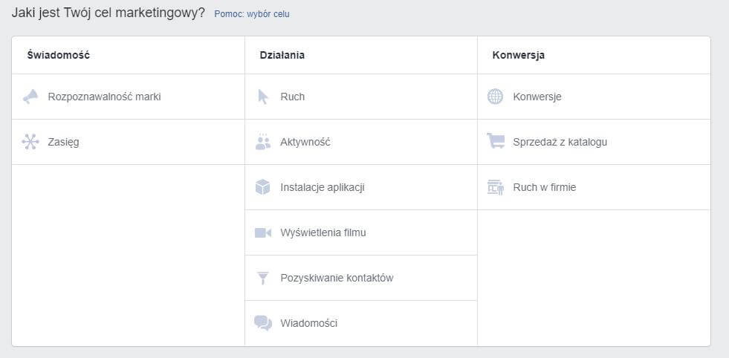
Task: Click the people icon for Aktywność
Action: coord(263,142)
